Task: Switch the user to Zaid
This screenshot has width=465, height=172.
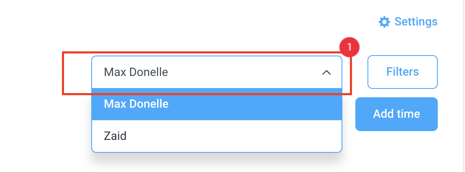Action: [217, 136]
